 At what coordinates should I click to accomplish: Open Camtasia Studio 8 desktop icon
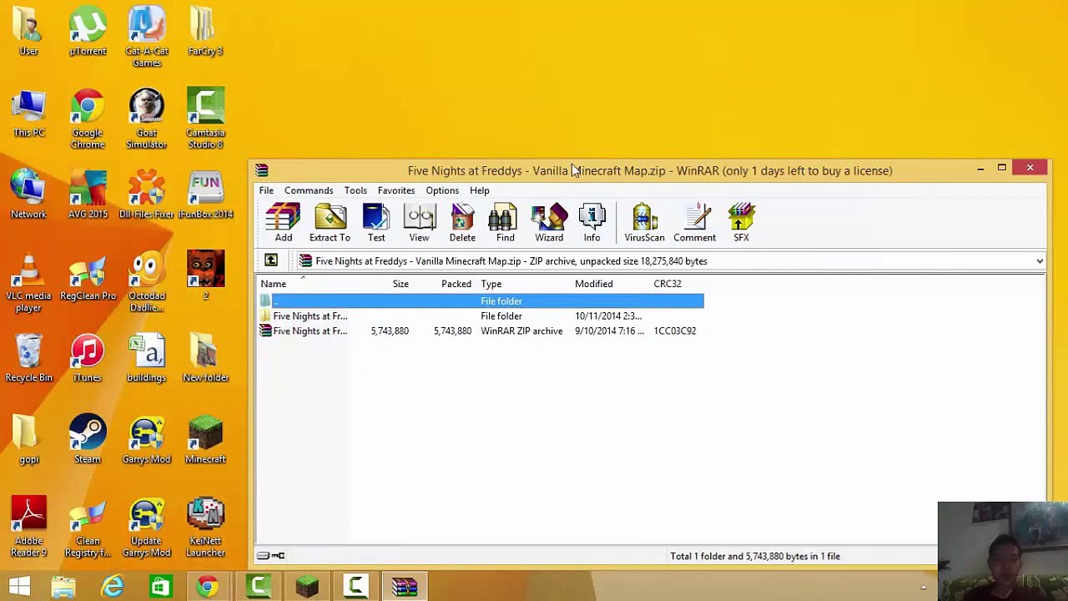pos(205,119)
